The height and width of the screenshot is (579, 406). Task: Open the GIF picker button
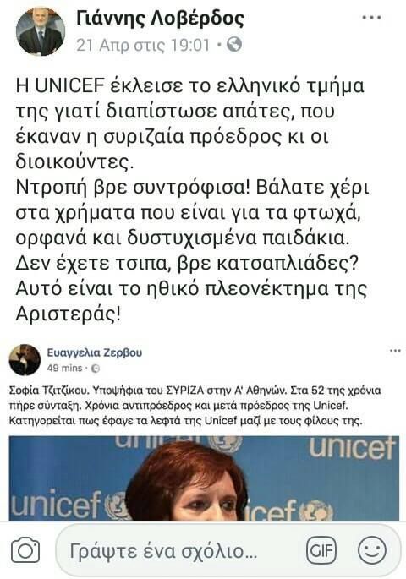pyautogui.click(x=321, y=550)
